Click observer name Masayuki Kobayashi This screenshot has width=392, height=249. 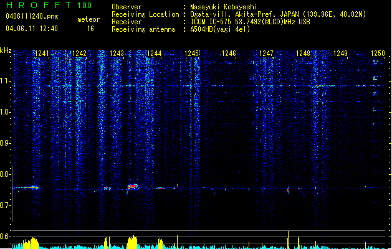(224, 7)
